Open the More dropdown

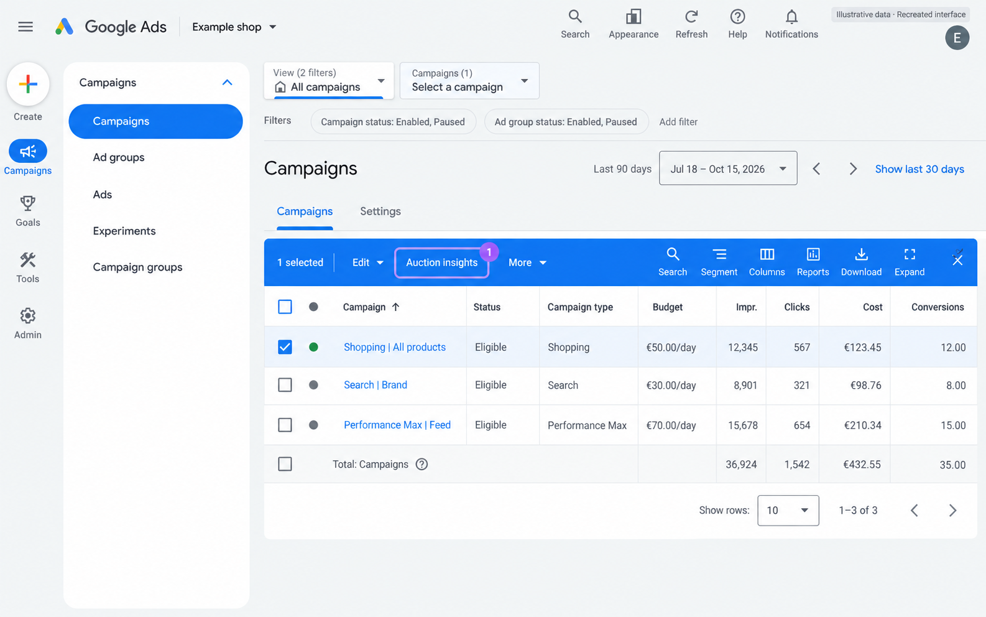[x=527, y=262]
